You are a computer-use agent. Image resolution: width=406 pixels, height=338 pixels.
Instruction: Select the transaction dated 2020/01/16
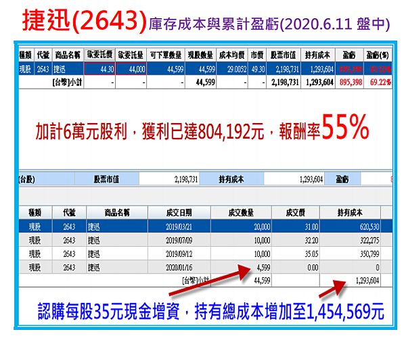pos(205,267)
